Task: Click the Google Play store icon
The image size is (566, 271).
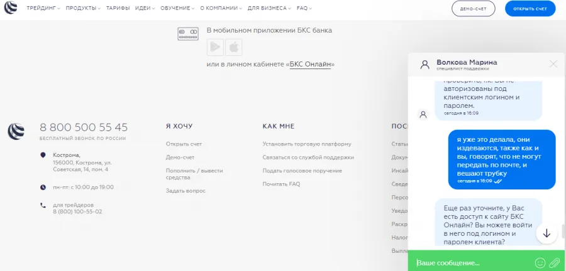Action: tap(216, 47)
